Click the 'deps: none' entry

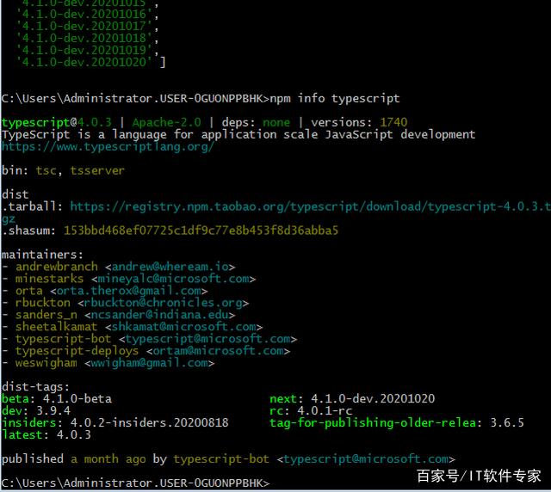coord(256,122)
